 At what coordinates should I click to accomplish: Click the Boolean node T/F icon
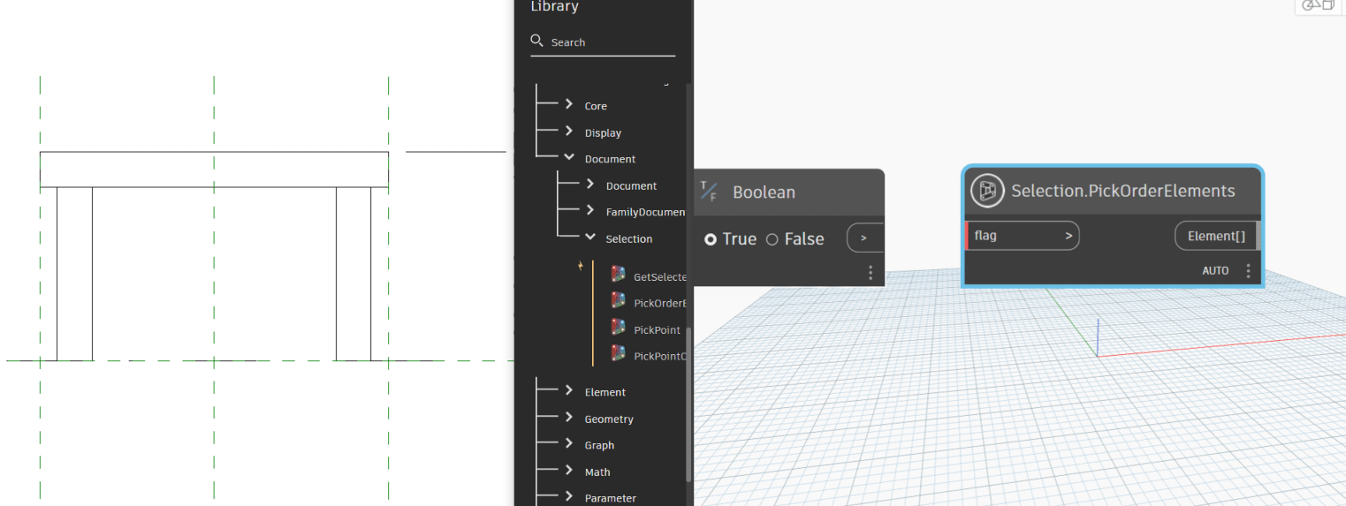[x=709, y=192]
